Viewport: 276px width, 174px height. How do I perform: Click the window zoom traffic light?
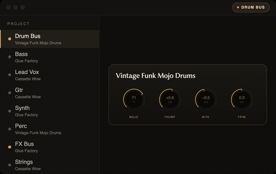tap(23, 7)
